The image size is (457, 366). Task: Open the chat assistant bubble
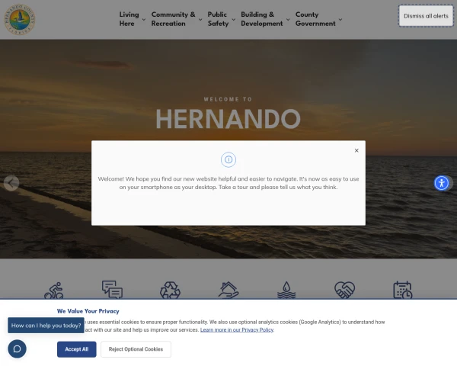18,348
